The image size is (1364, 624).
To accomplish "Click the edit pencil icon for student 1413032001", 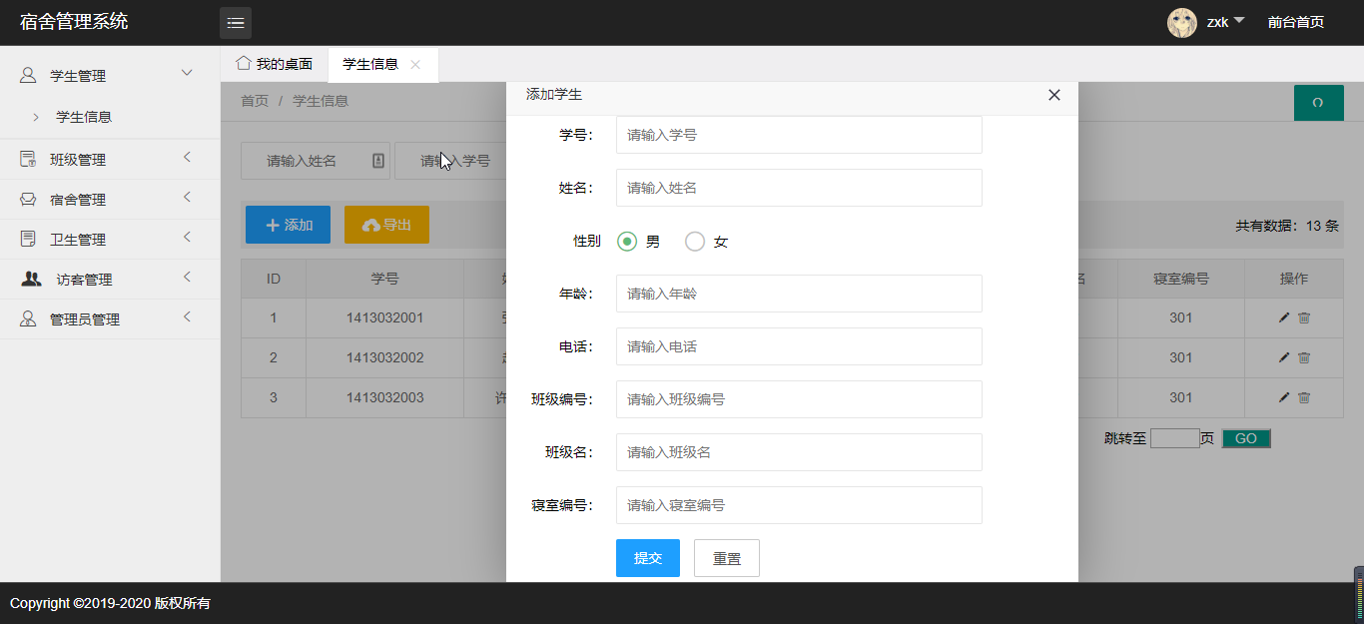I will pyautogui.click(x=1283, y=317).
